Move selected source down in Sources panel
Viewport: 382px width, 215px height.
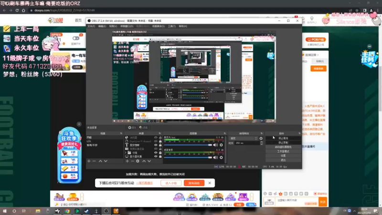tap(149, 161)
